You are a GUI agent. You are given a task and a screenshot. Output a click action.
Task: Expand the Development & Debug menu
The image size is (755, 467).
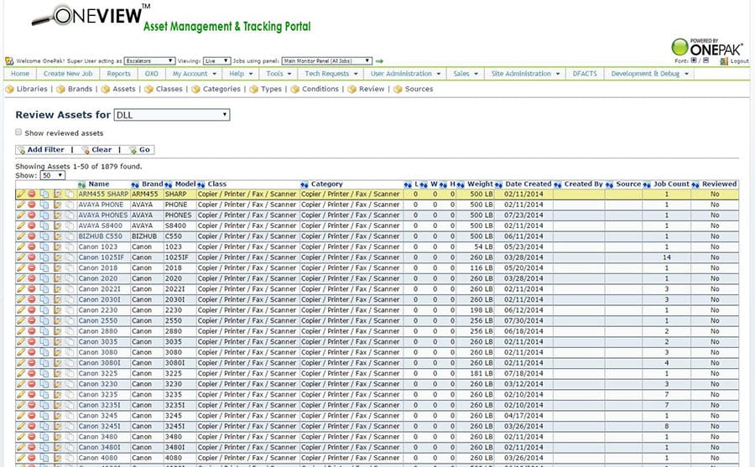(650, 74)
